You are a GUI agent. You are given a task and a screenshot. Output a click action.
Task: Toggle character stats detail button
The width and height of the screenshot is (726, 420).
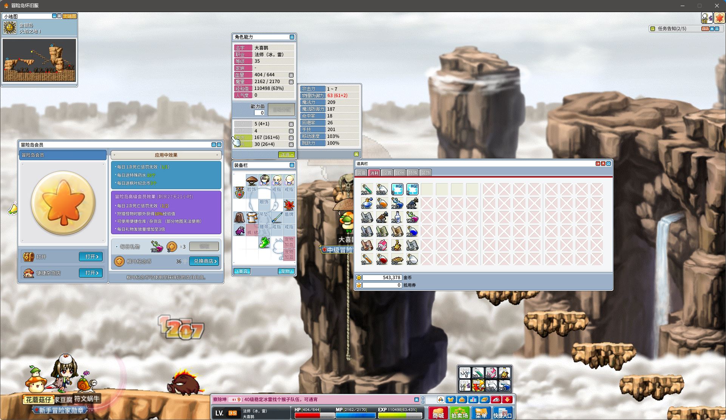(286, 154)
